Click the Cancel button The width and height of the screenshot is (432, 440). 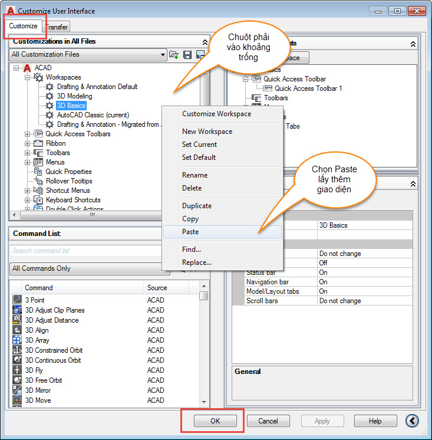click(268, 421)
